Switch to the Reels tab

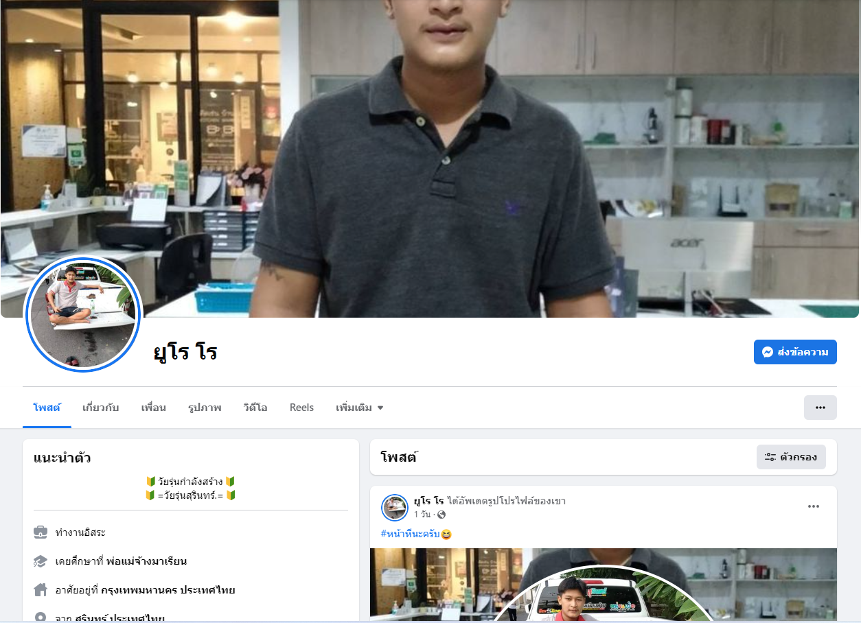click(301, 408)
